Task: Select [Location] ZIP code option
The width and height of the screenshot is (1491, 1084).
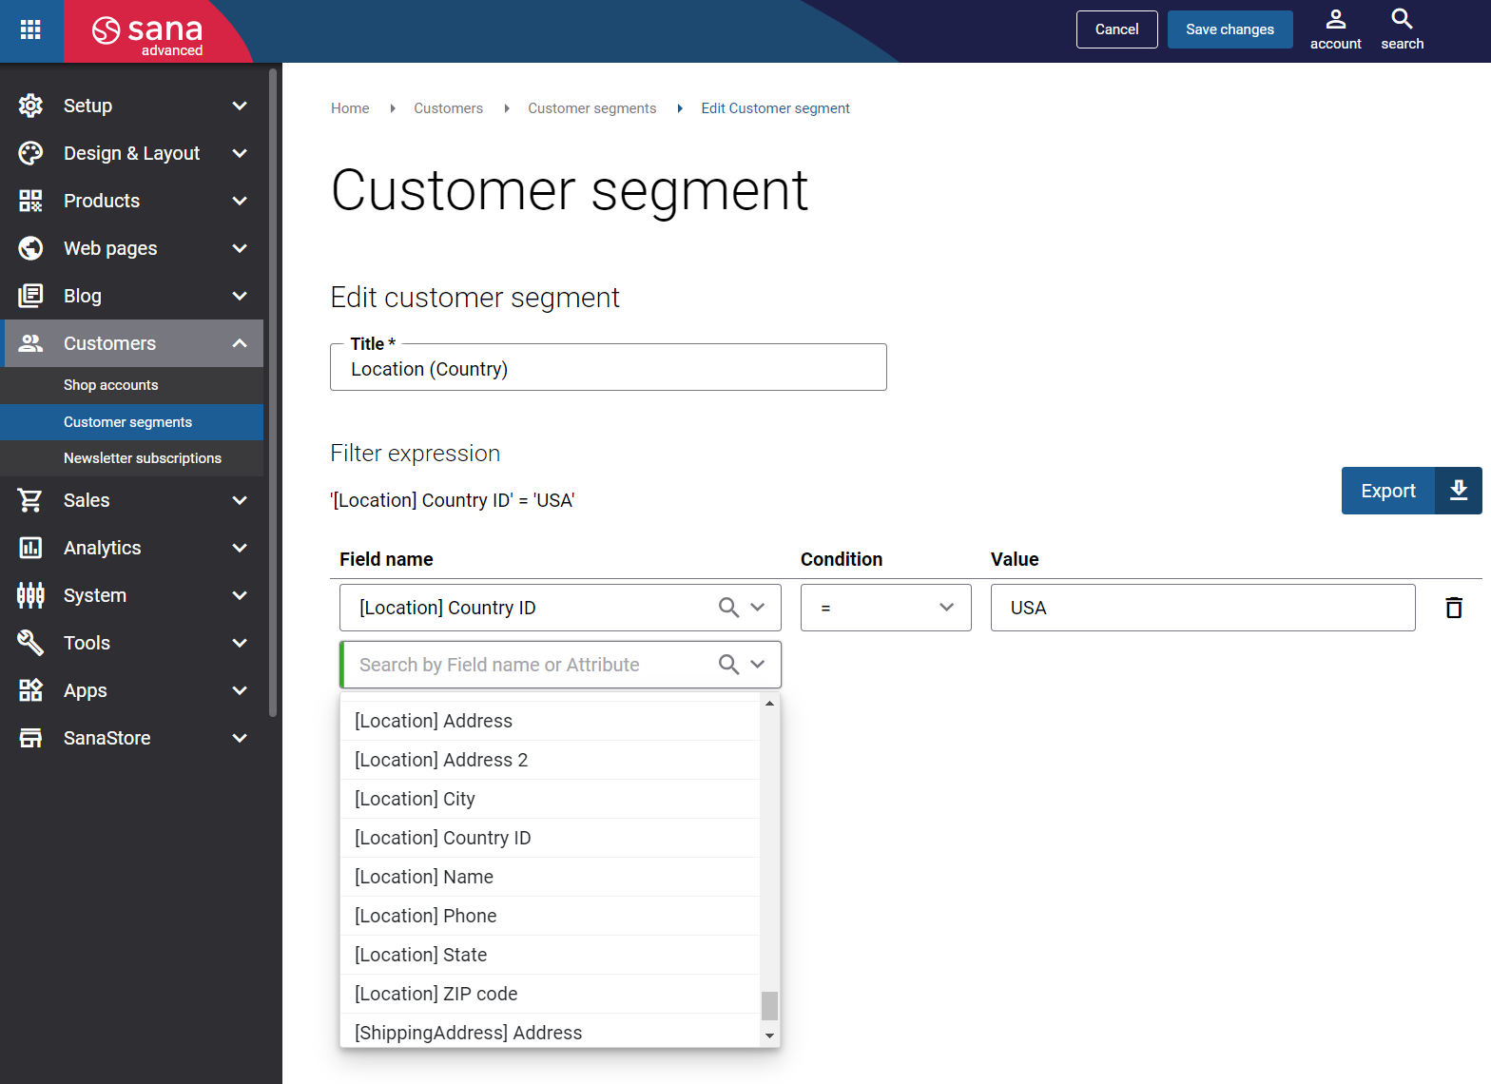Action: point(551,994)
